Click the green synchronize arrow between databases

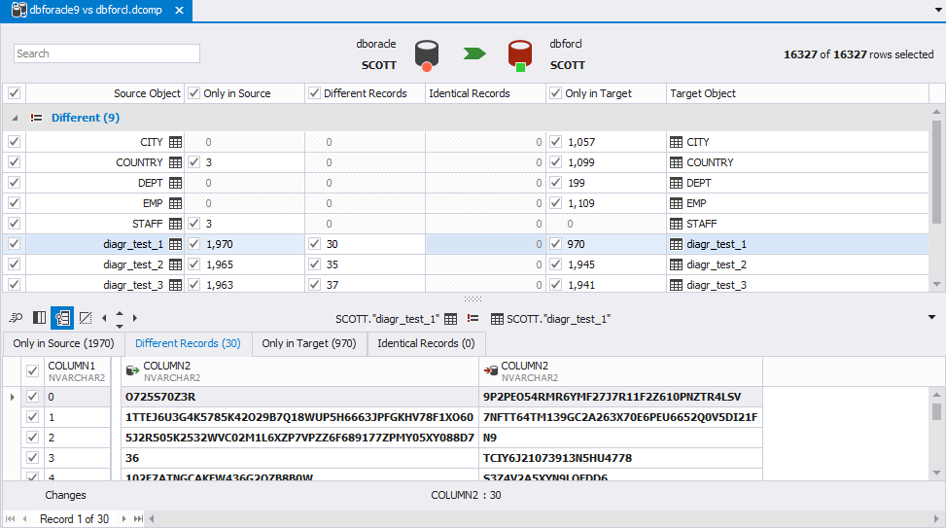[x=474, y=53]
